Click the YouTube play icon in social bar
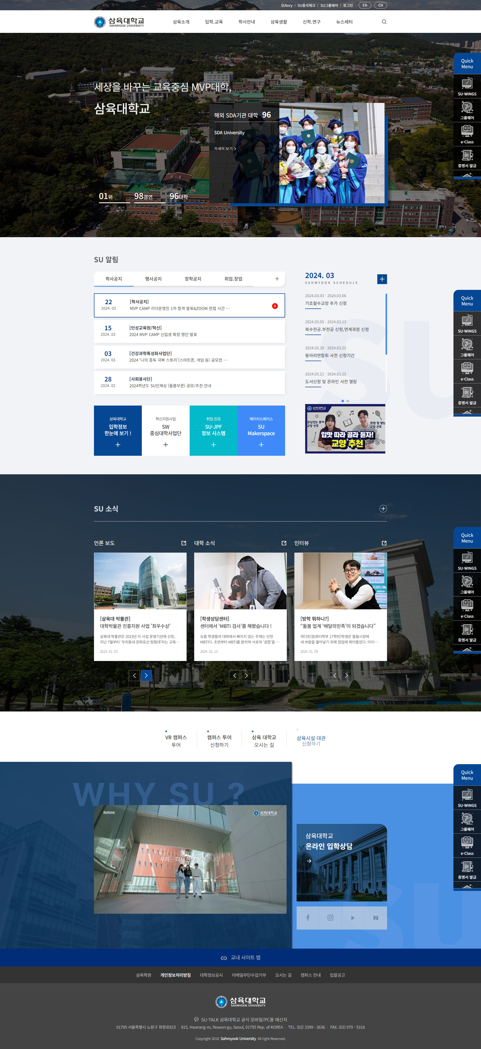The height and width of the screenshot is (1049, 481). 352,917
